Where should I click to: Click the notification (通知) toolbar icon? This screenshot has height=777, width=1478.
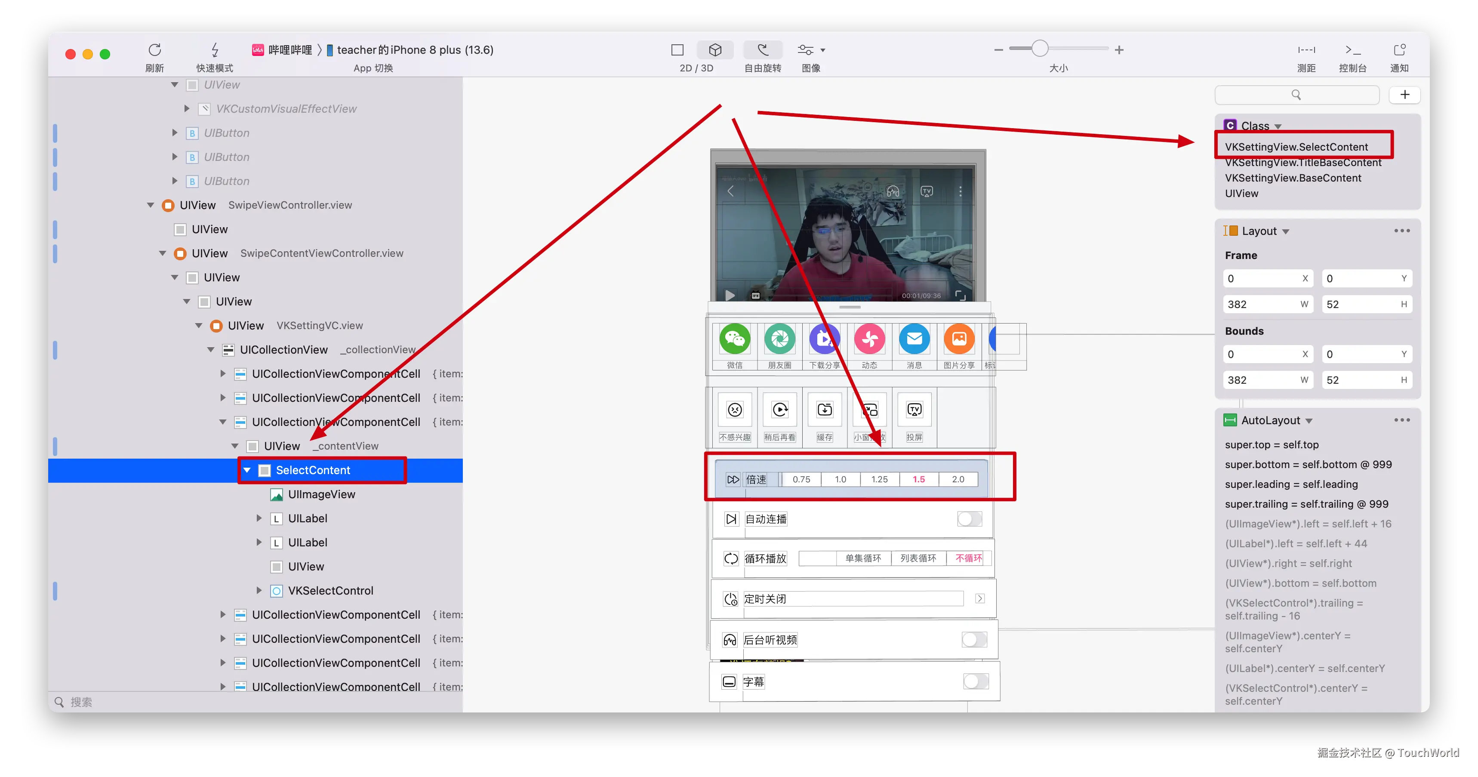pos(1399,50)
